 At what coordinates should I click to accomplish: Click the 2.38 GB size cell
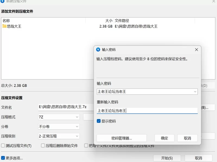click(106, 26)
